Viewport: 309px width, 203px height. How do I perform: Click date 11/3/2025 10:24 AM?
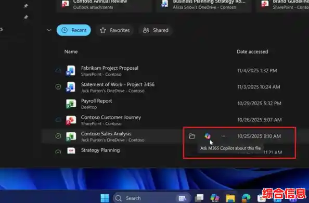(x=259, y=87)
